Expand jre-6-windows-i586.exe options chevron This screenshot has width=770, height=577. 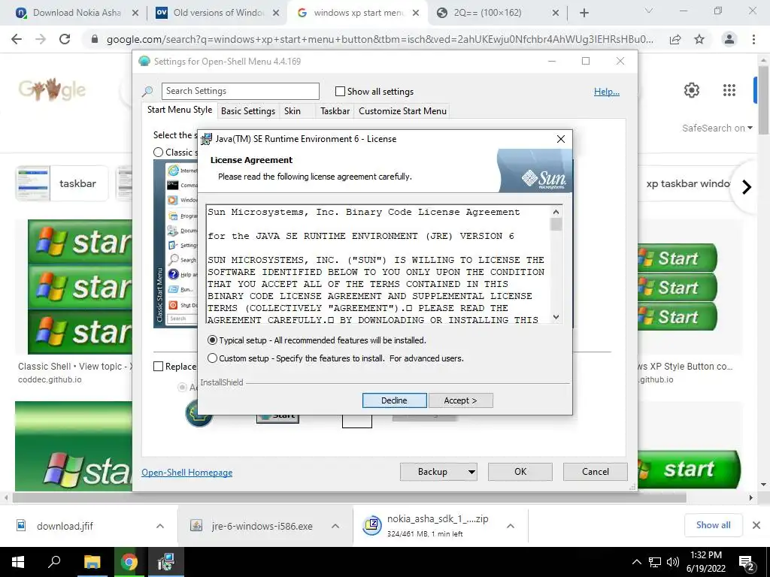(x=335, y=526)
